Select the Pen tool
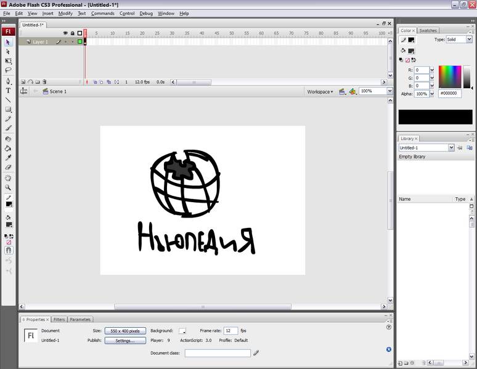This screenshot has width=477, height=369. (x=8, y=81)
